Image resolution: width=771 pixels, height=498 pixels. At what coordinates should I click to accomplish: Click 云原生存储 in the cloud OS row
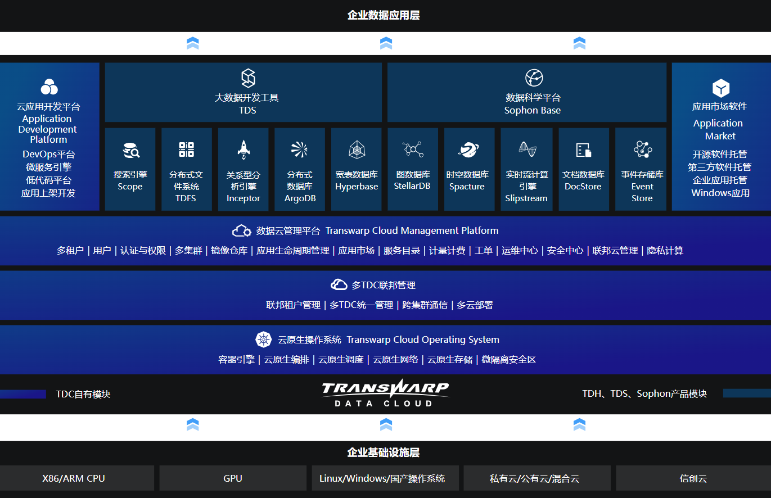tap(450, 359)
